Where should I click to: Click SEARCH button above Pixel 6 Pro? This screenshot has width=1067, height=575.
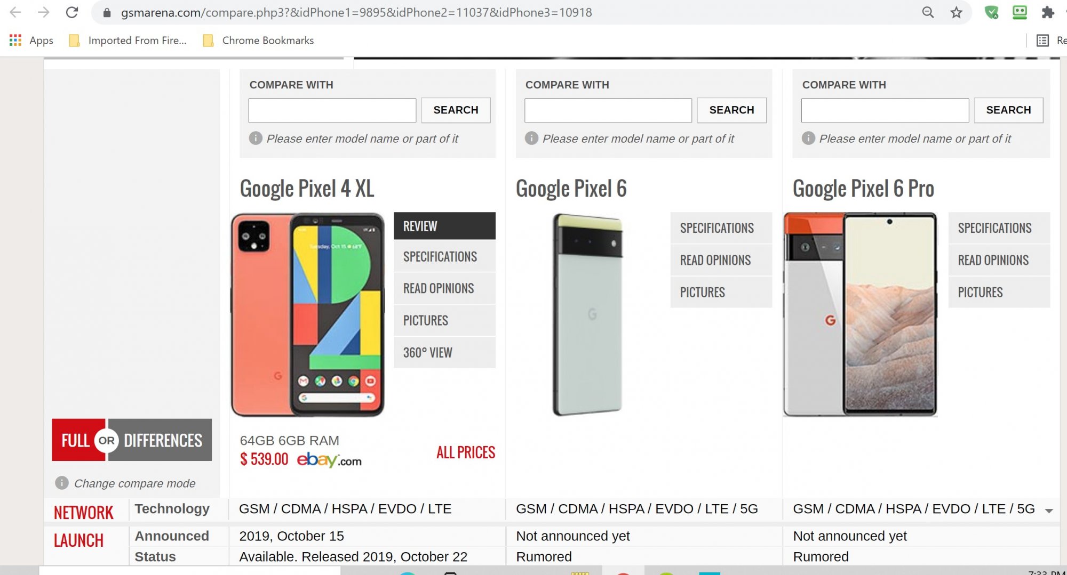click(1008, 110)
